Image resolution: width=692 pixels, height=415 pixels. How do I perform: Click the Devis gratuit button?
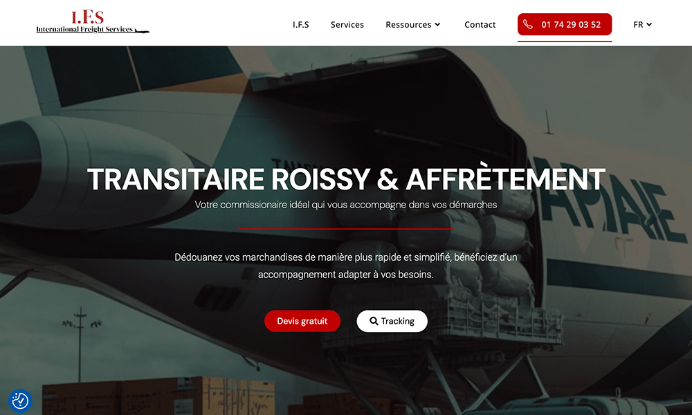302,321
